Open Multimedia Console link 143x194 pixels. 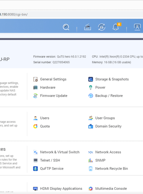click(x=111, y=189)
